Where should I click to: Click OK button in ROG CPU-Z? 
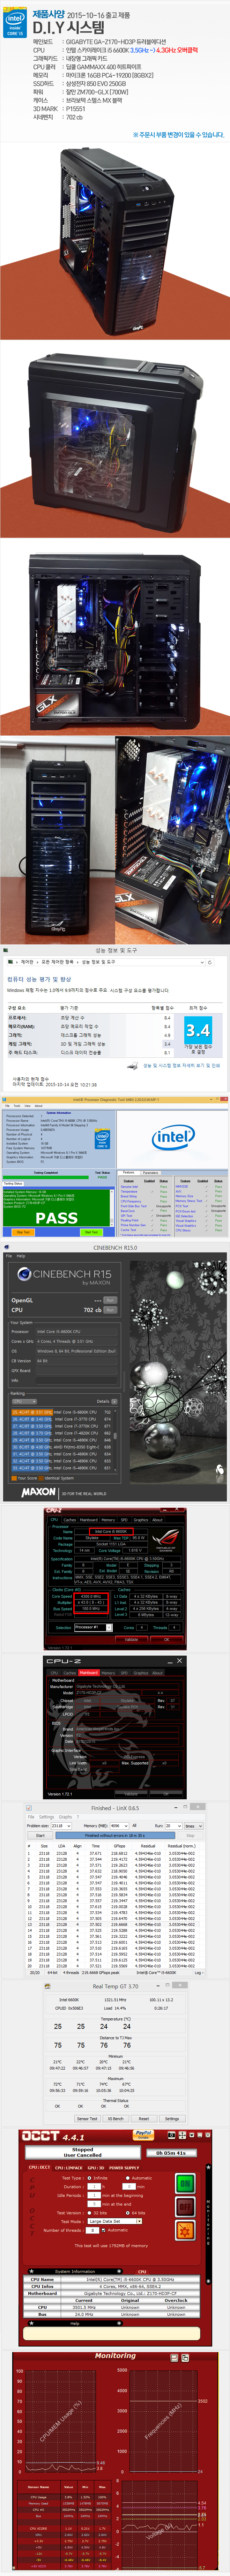(x=167, y=1640)
